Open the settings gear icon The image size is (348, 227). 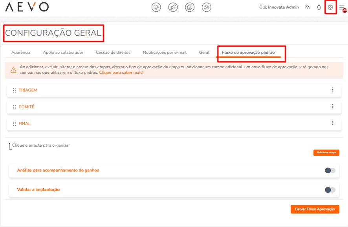click(330, 7)
